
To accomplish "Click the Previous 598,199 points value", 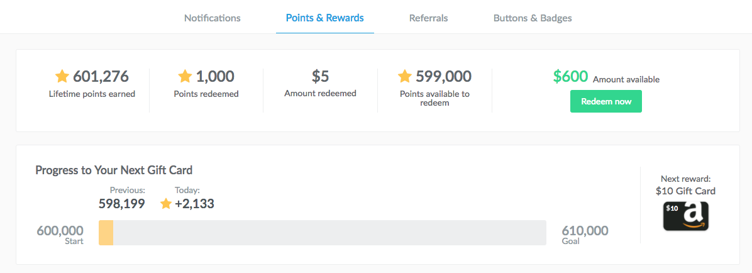I will pos(122,204).
